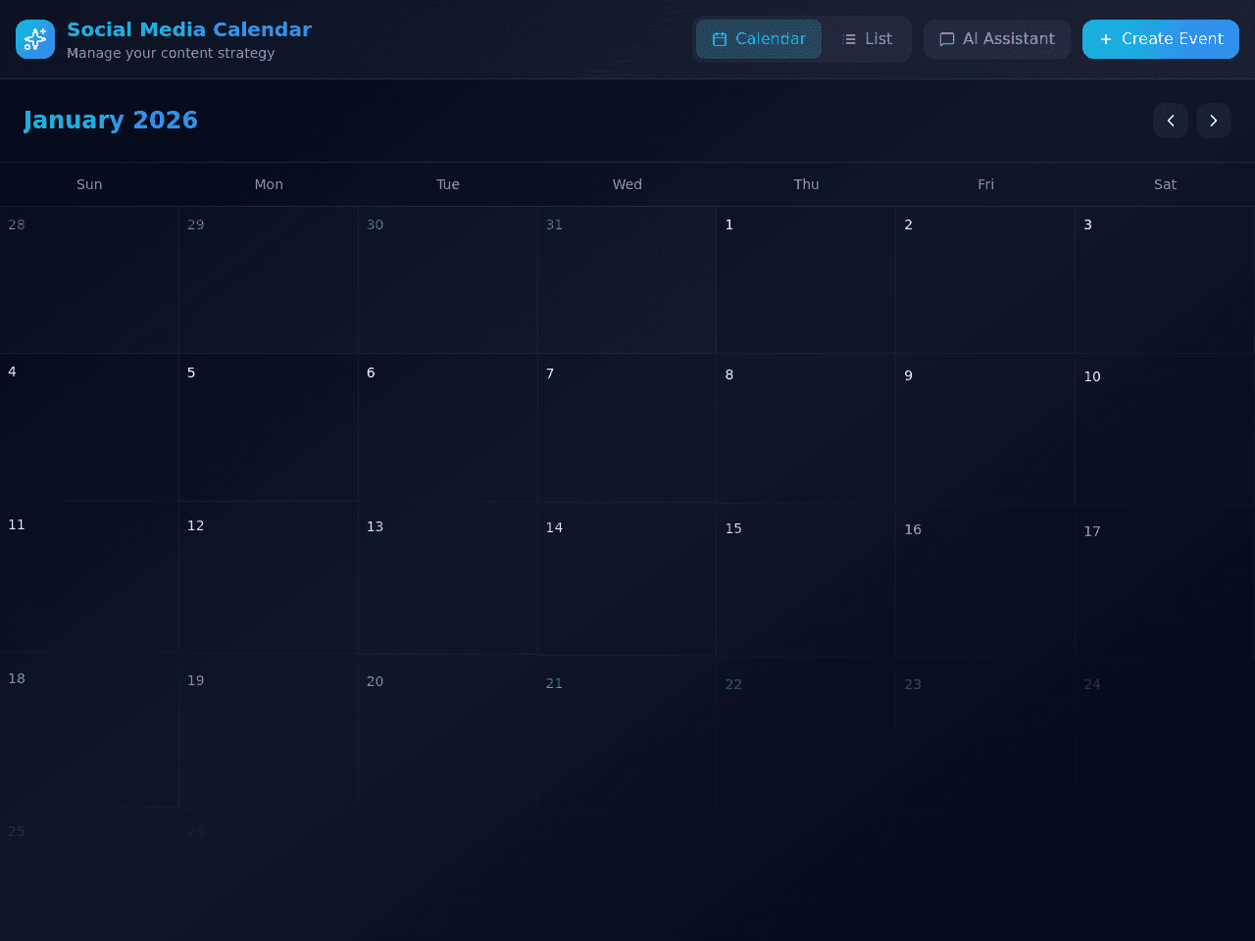The height and width of the screenshot is (941, 1255).
Task: Switch to Calendar view tab
Action: [x=759, y=39]
